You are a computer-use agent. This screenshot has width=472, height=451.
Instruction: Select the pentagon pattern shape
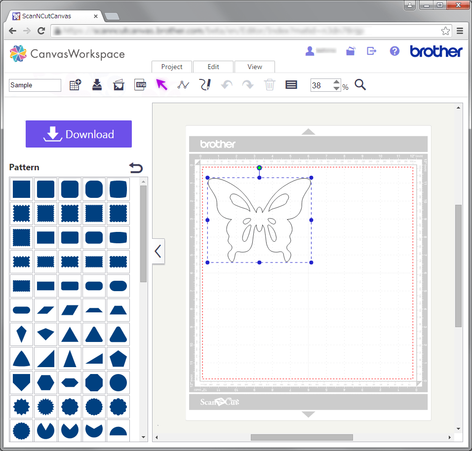(x=118, y=358)
